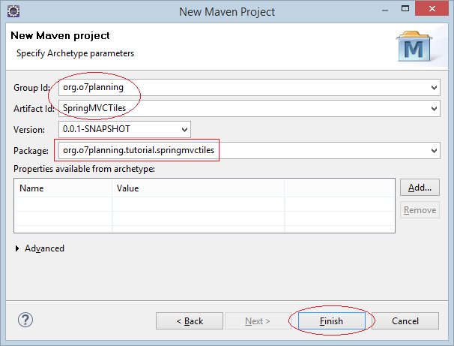Click the Advanced label text
The image size is (454, 346).
(x=44, y=248)
